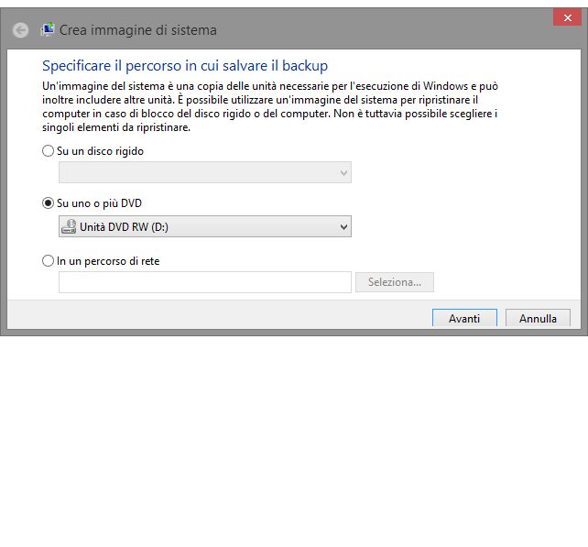Click the "Su un disco rigido" label text
This screenshot has height=547, width=588.
point(101,151)
